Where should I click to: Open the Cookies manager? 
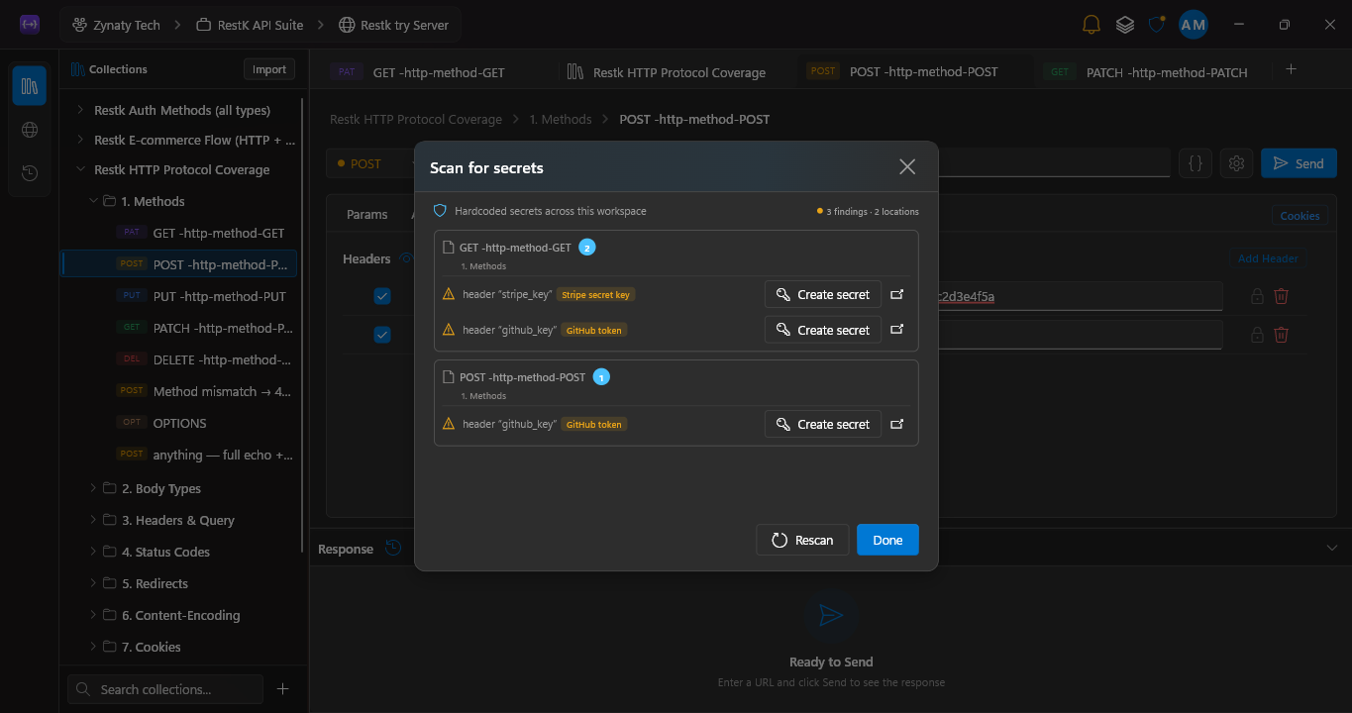(1300, 215)
